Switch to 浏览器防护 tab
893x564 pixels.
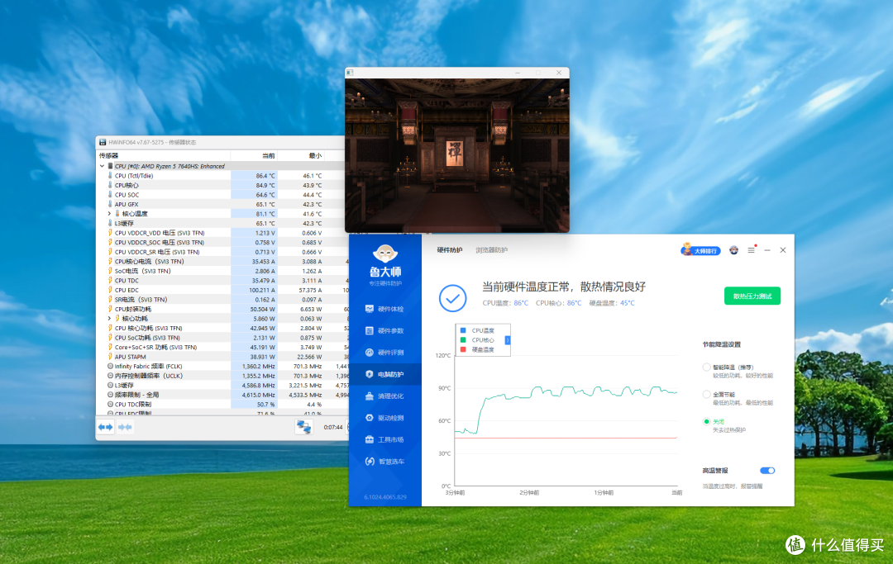(491, 250)
